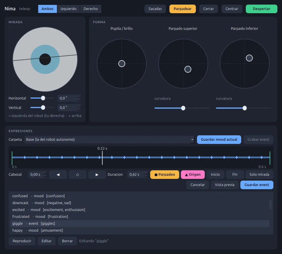Click the Vertical degrees input field
282x254 pixels.
pyautogui.click(x=67, y=108)
